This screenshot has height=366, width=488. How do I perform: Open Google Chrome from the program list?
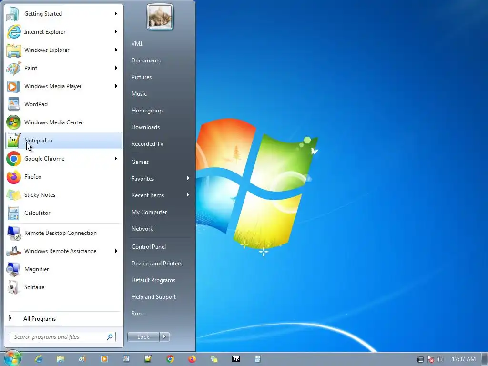tap(64, 158)
